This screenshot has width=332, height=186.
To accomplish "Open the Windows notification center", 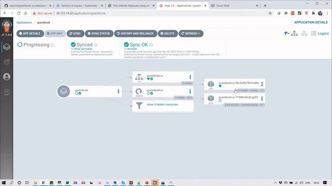I will (325, 182).
